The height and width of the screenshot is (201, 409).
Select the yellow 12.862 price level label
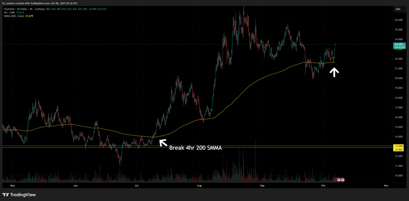coord(398,149)
